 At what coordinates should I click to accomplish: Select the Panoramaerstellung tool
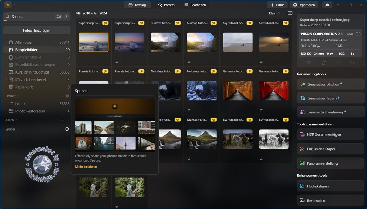tap(331, 163)
